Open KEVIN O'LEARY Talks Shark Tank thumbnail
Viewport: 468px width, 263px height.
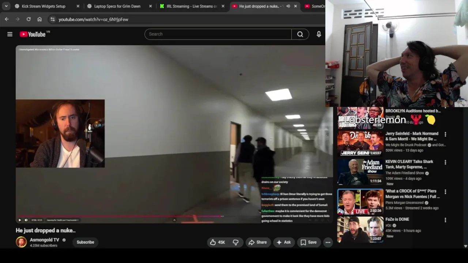(360, 171)
